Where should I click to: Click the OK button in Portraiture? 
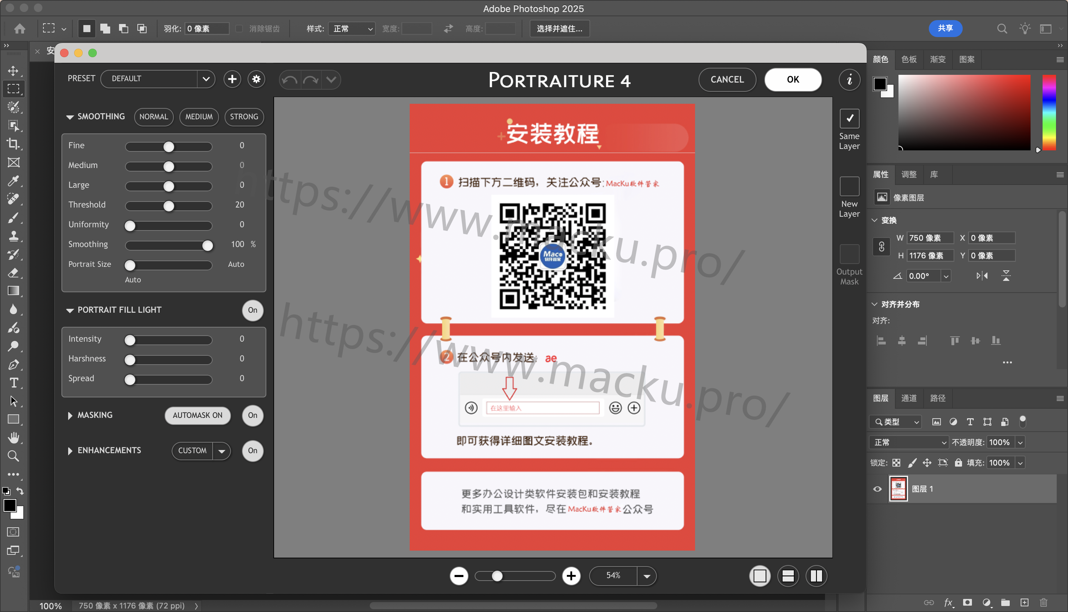point(793,79)
